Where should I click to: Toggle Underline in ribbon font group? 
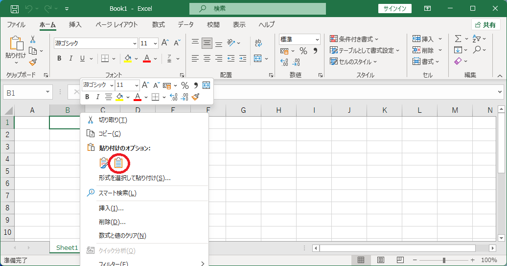pyautogui.click(x=82, y=59)
